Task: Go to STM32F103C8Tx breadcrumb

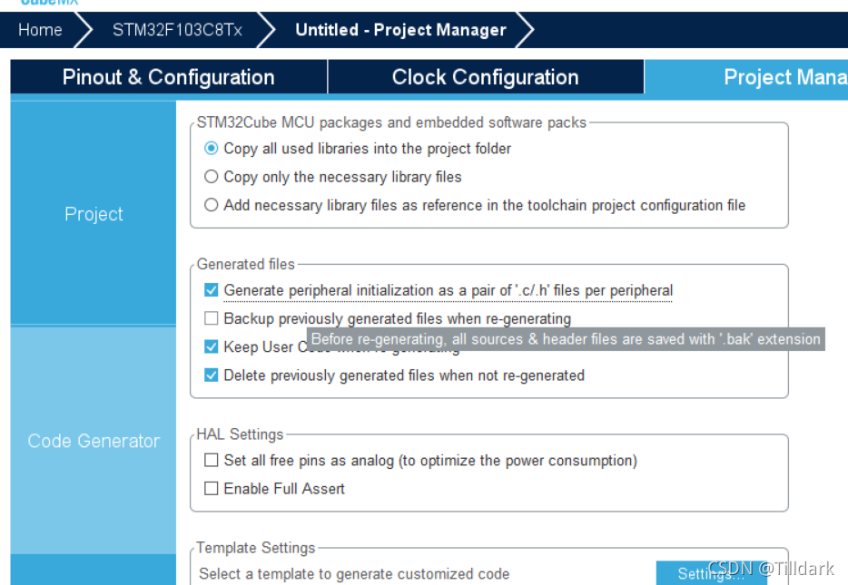Action: 177,30
